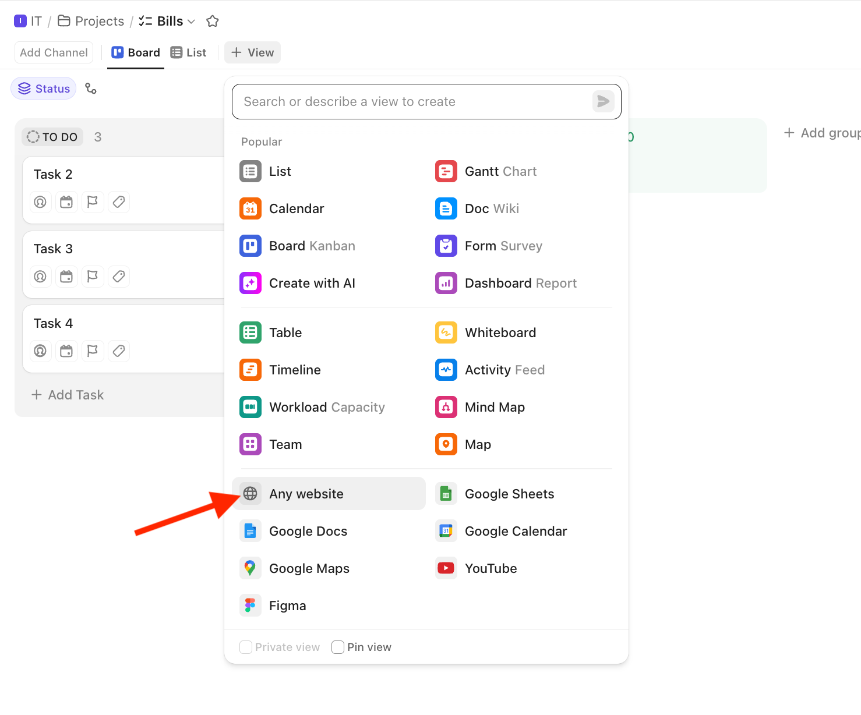Open the Status group-by dropdown
The image size is (861, 715).
(x=44, y=89)
